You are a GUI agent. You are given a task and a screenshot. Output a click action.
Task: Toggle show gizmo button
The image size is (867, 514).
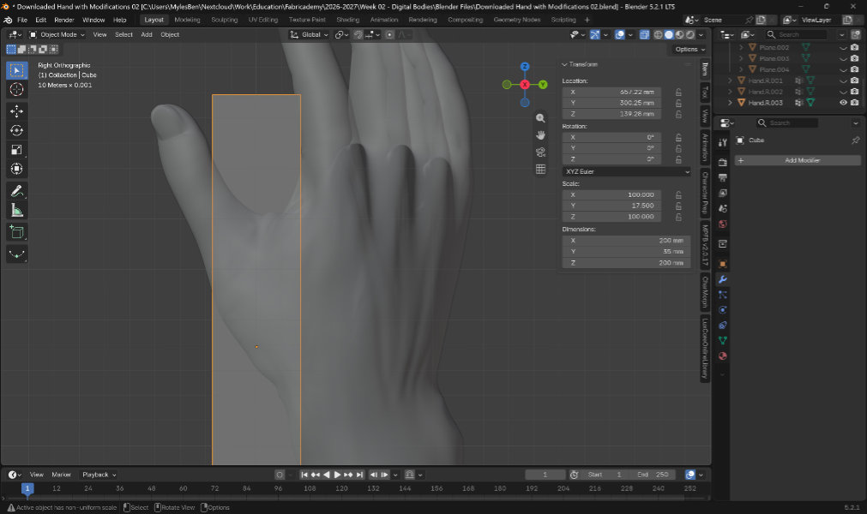(x=594, y=34)
